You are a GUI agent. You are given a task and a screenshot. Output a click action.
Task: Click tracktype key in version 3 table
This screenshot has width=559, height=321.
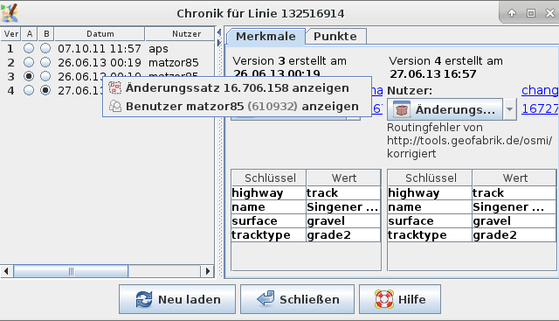pyautogui.click(x=268, y=235)
